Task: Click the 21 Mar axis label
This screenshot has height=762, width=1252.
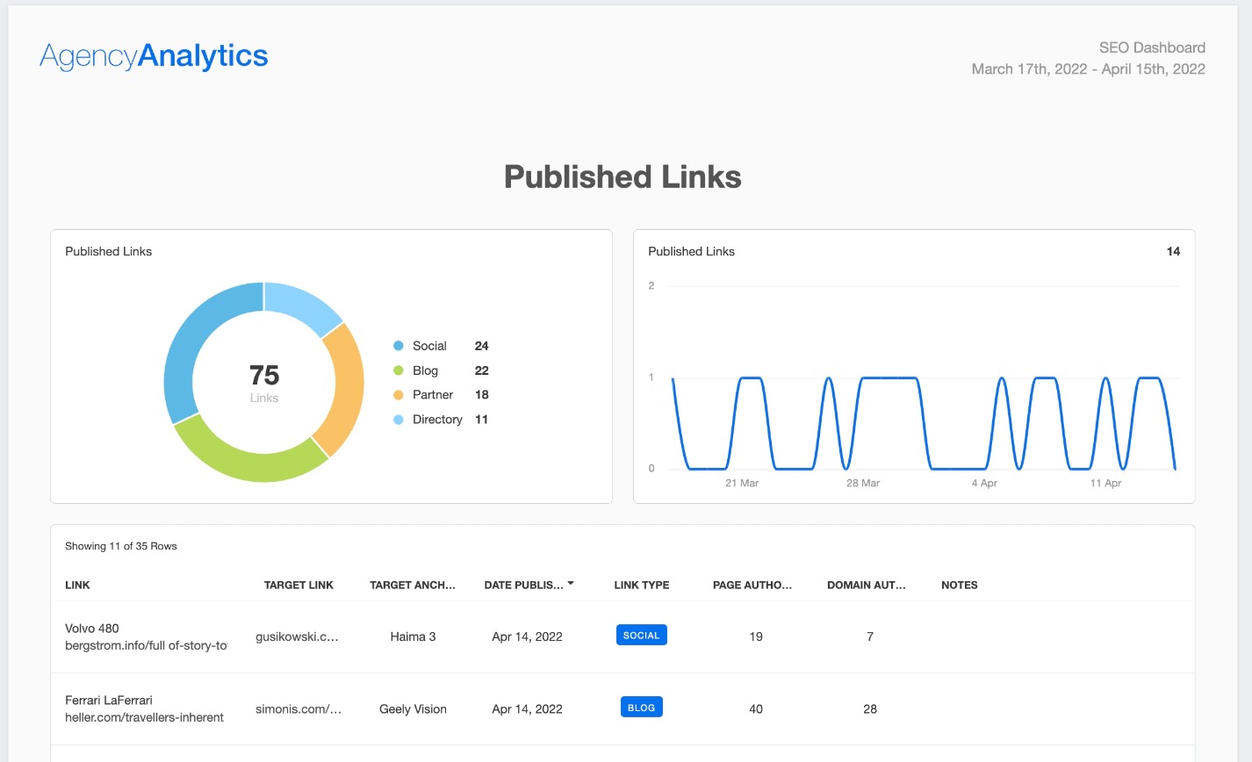Action: [x=742, y=484]
